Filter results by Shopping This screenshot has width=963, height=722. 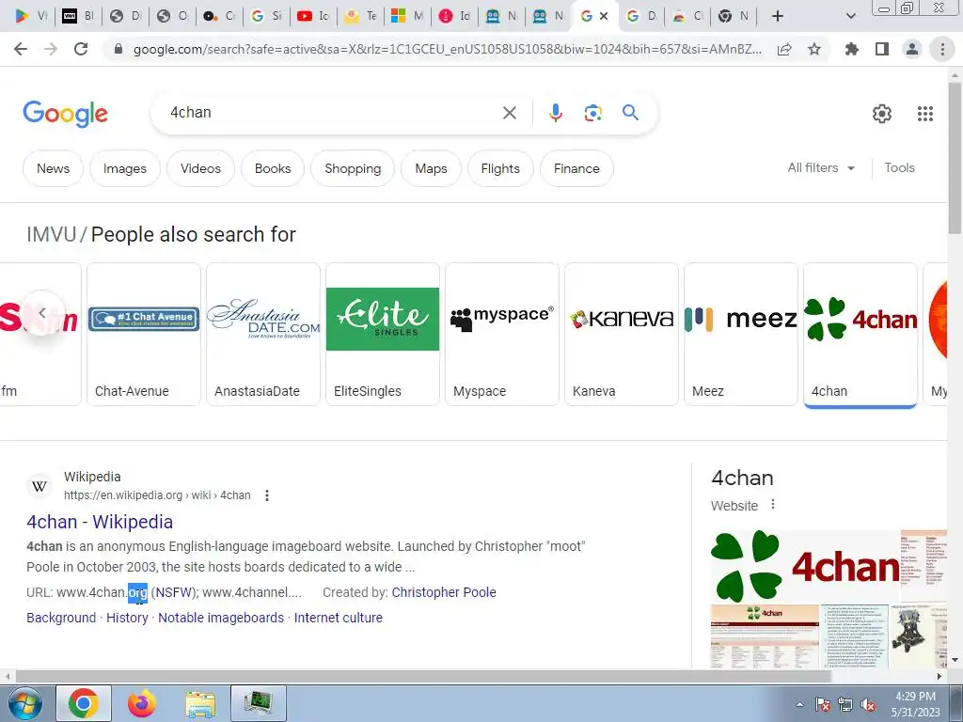[x=353, y=168]
